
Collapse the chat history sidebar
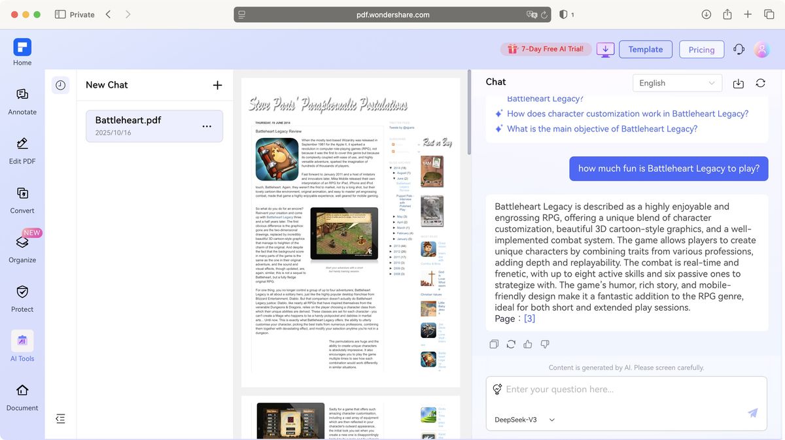click(60, 418)
